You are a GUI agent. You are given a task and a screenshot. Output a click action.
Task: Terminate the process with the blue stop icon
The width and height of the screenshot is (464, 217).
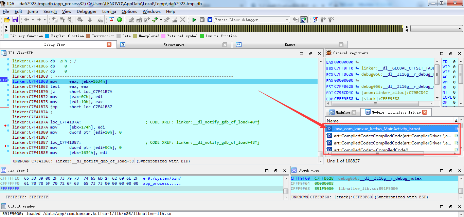coord(210,20)
